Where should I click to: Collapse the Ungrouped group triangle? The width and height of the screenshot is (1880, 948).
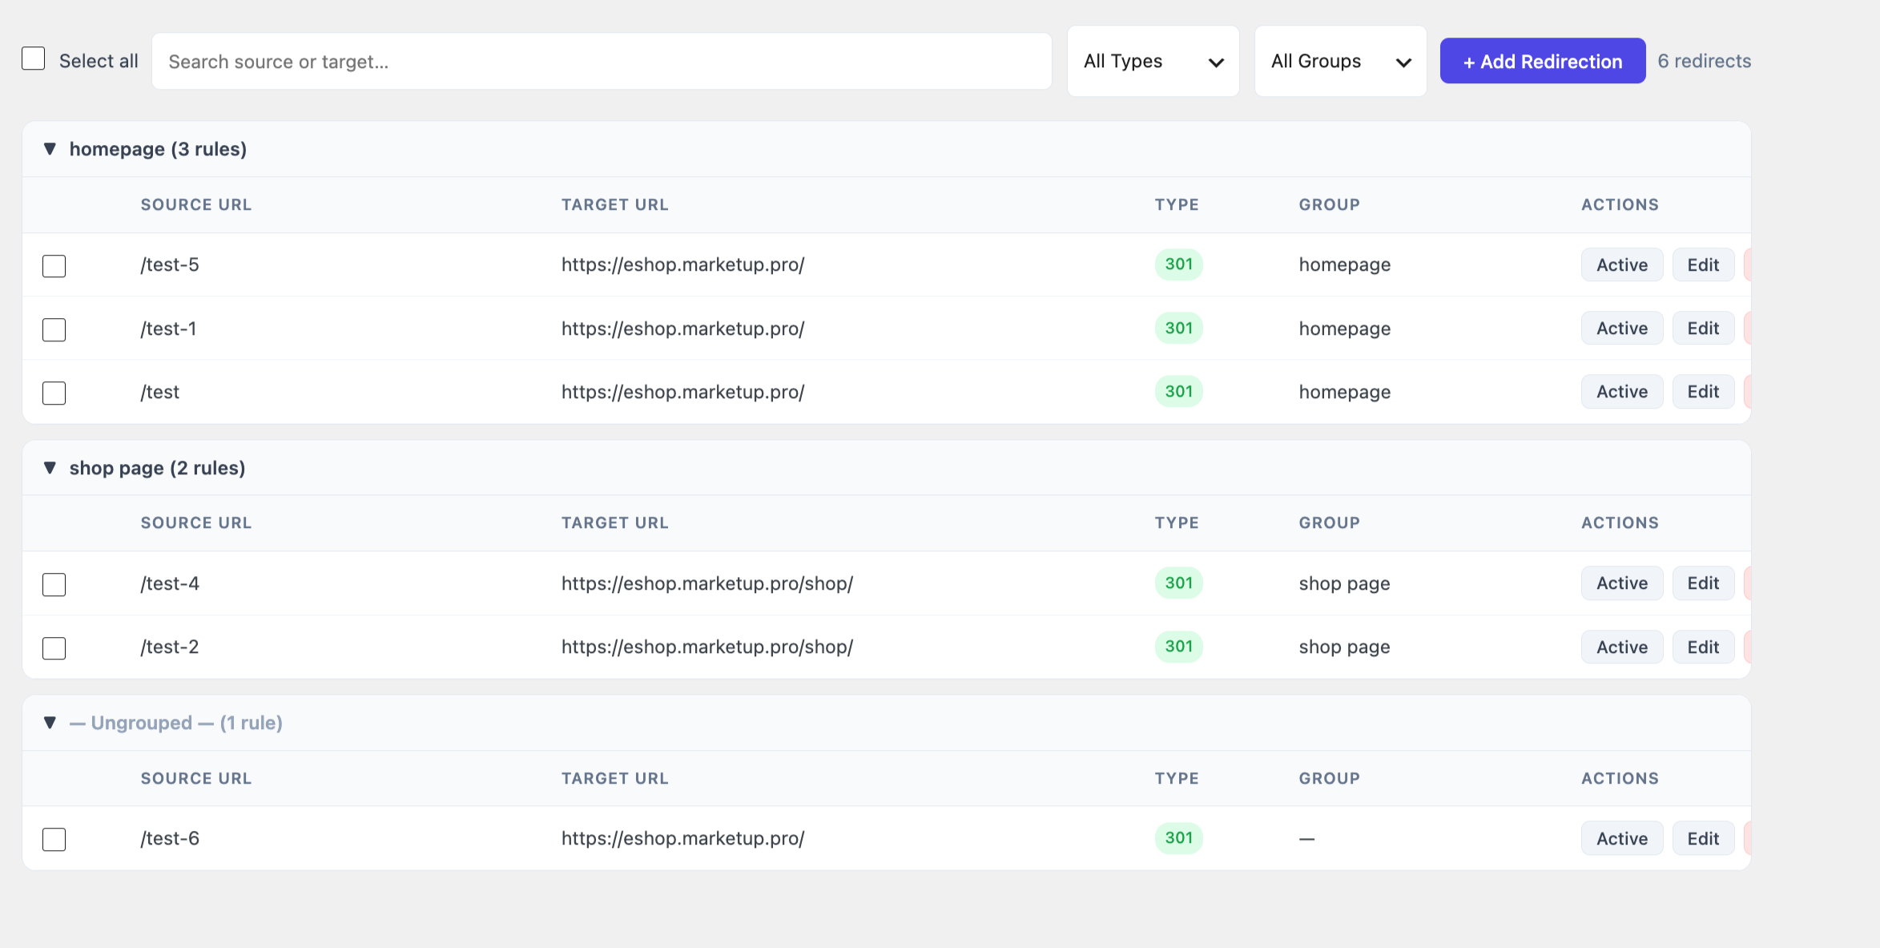click(50, 723)
